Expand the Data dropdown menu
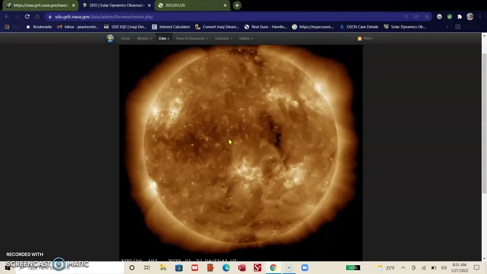This screenshot has height=274, width=487. pyautogui.click(x=164, y=38)
